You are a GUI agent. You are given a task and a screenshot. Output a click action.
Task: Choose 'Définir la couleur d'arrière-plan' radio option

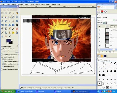[x=3, y=64]
